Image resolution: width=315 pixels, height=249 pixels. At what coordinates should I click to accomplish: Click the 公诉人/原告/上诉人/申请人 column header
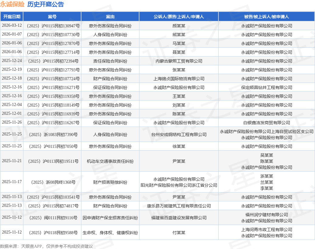(179, 17)
